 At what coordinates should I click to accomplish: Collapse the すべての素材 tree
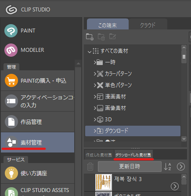(89, 52)
